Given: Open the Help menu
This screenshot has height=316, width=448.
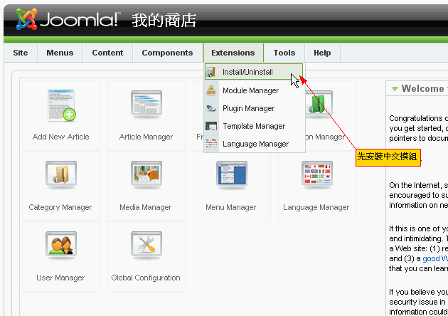Looking at the screenshot, I should click(x=322, y=53).
